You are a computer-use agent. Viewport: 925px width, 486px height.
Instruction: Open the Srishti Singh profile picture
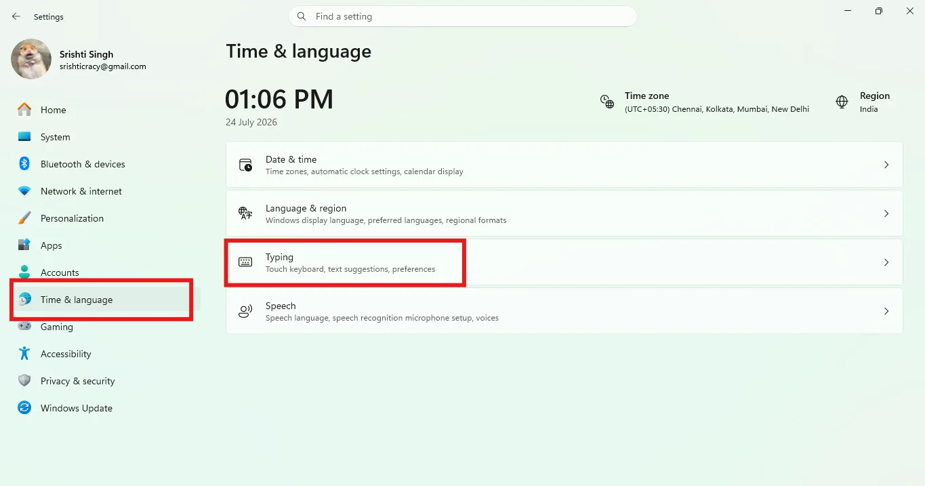[x=31, y=59]
